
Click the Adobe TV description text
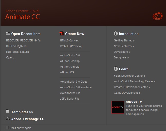pyautogui.click(x=144, y=110)
